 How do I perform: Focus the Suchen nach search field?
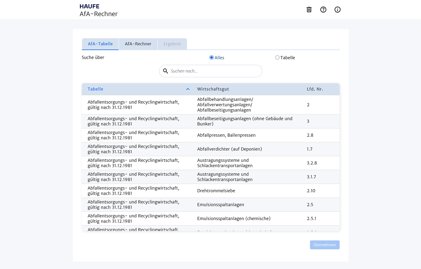click(x=211, y=71)
